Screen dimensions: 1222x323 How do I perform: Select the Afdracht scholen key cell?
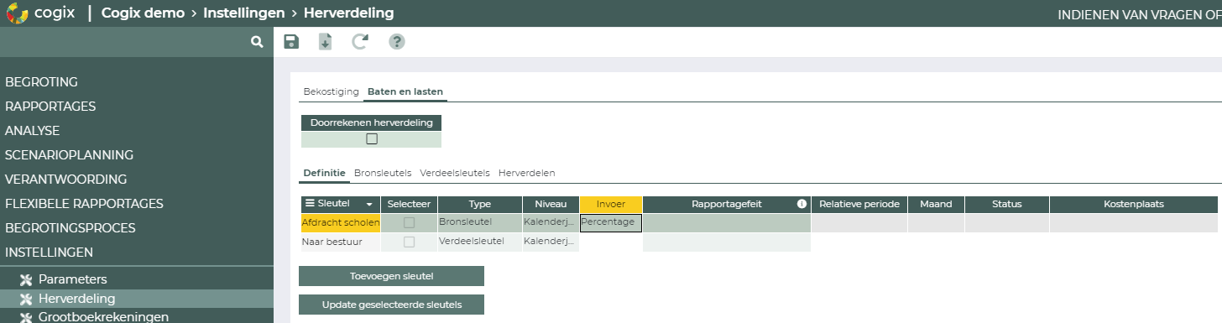pyautogui.click(x=341, y=223)
